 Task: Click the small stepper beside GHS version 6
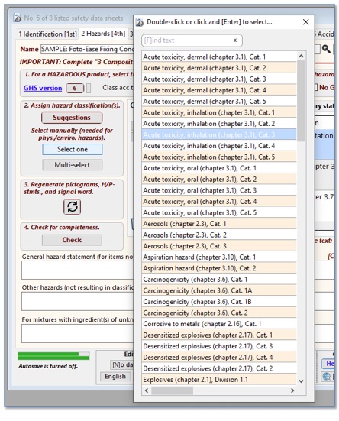coord(89,88)
